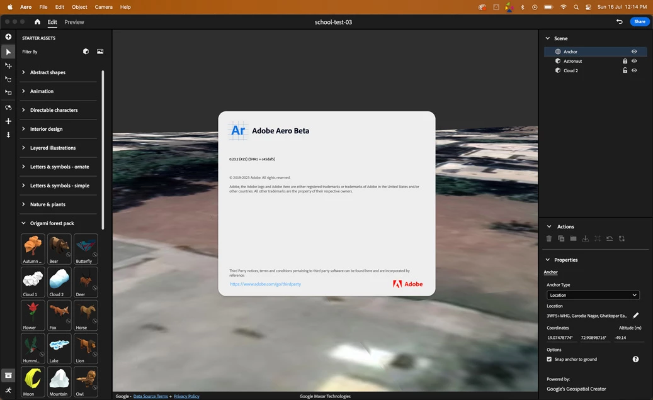
Task: Pick the Bear origami asset
Action: pyautogui.click(x=59, y=248)
